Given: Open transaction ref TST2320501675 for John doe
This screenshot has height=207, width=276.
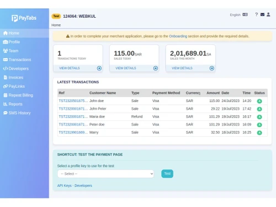Looking at the screenshot, I should click(73, 101).
